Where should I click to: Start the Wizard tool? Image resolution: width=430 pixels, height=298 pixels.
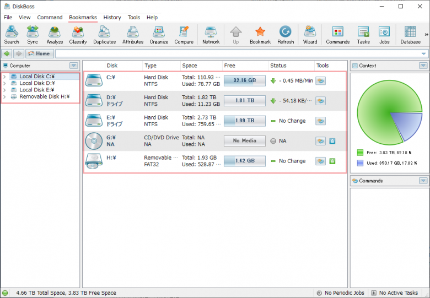(x=310, y=35)
